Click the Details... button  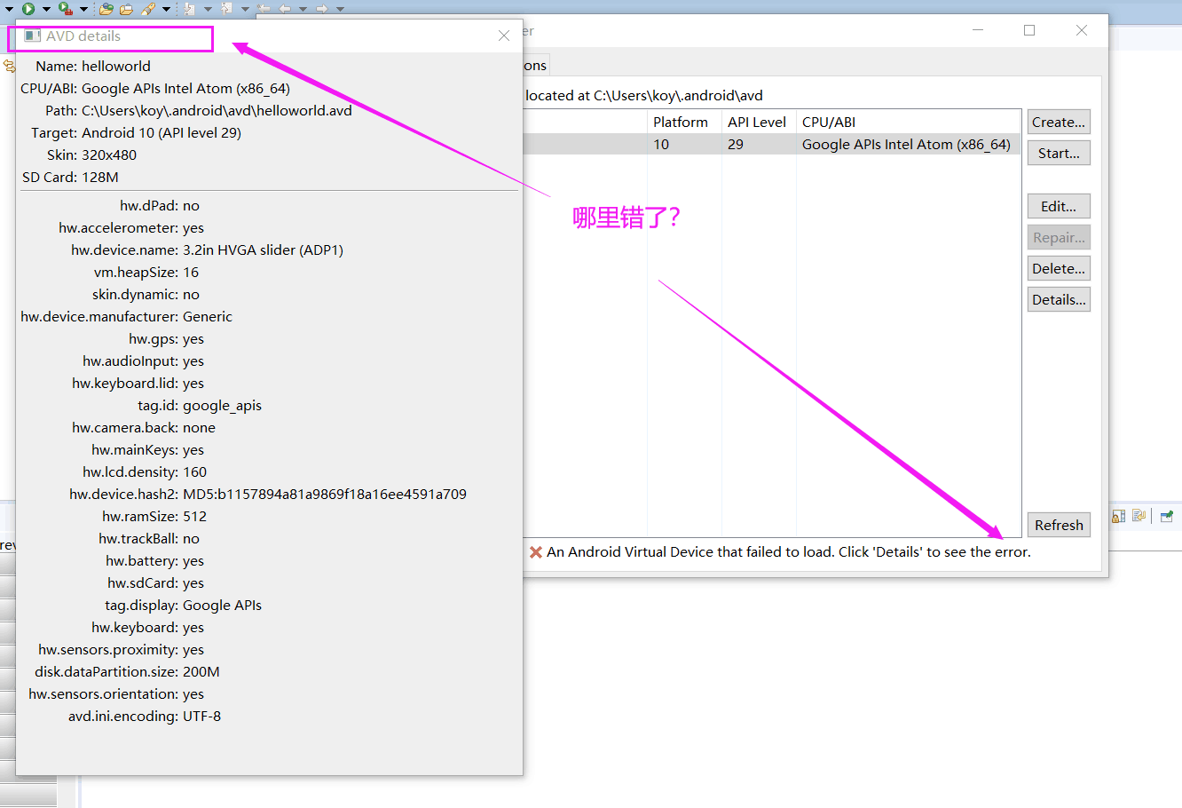coord(1059,299)
